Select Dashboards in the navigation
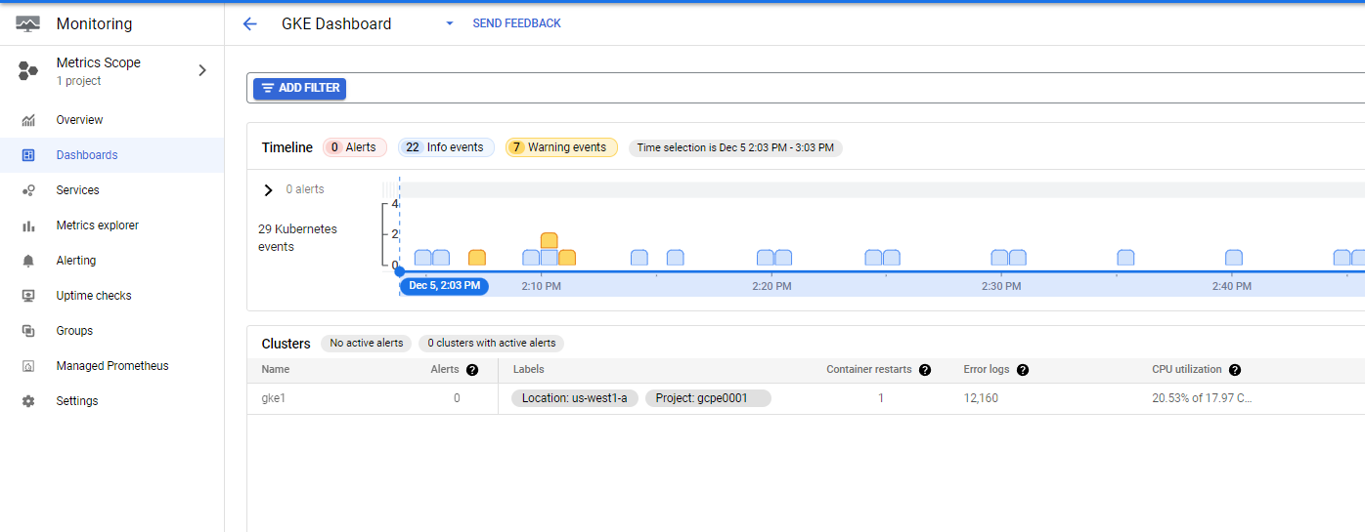 pyautogui.click(x=87, y=155)
